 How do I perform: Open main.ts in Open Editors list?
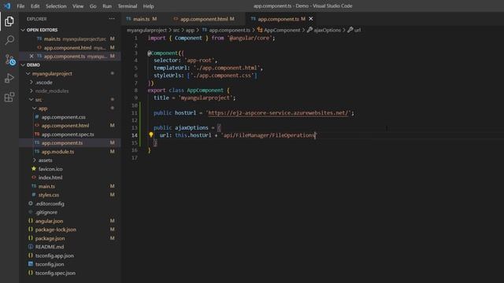70,39
